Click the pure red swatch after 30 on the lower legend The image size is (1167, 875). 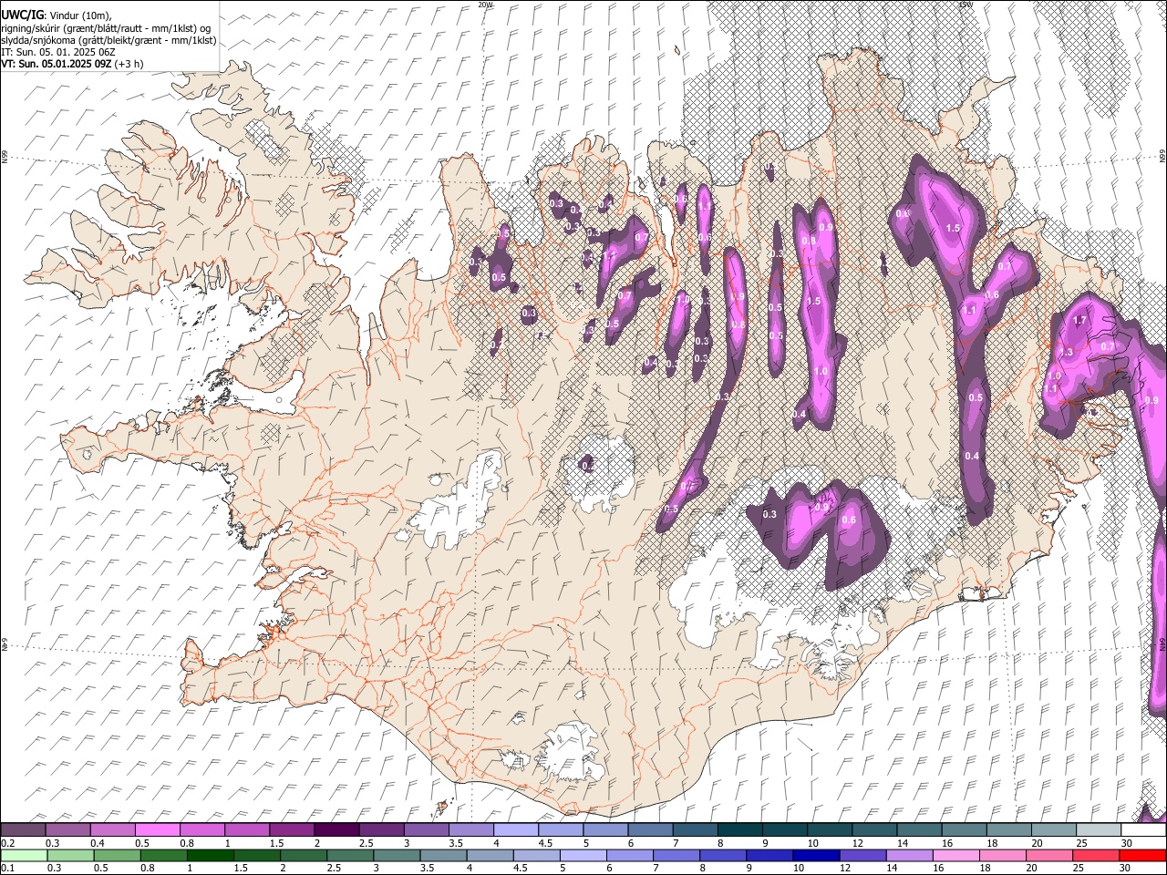click(1143, 855)
